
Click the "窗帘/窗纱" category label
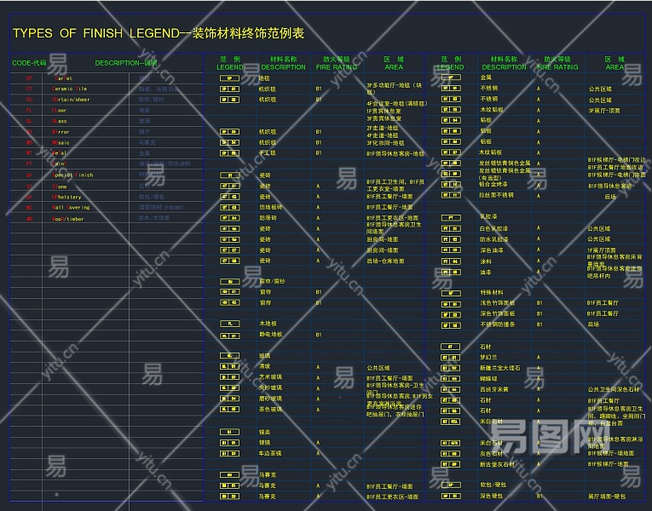(273, 281)
